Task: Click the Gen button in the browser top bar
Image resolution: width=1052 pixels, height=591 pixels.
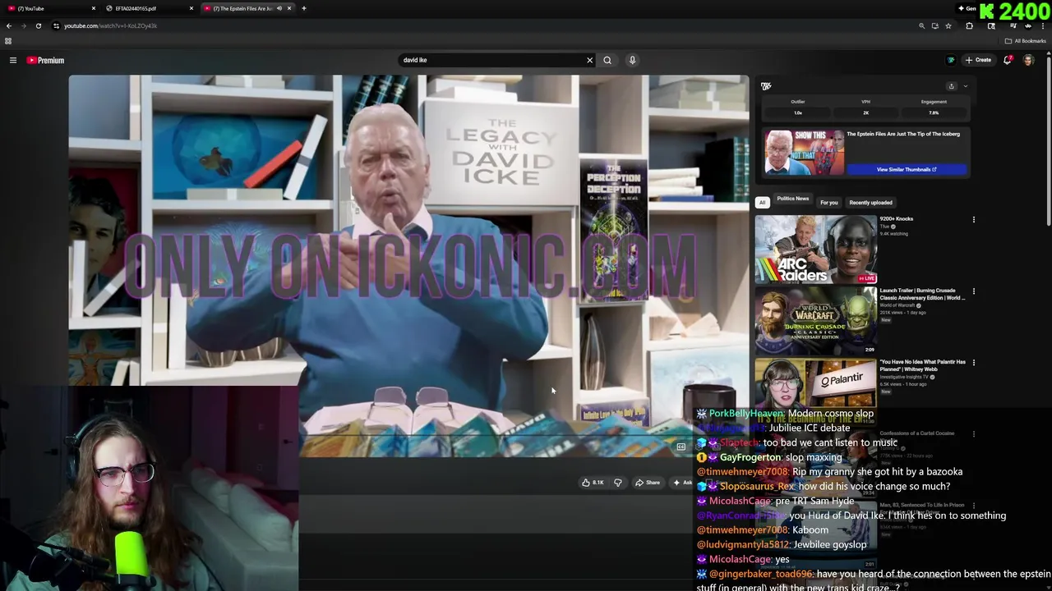Action: pyautogui.click(x=967, y=8)
